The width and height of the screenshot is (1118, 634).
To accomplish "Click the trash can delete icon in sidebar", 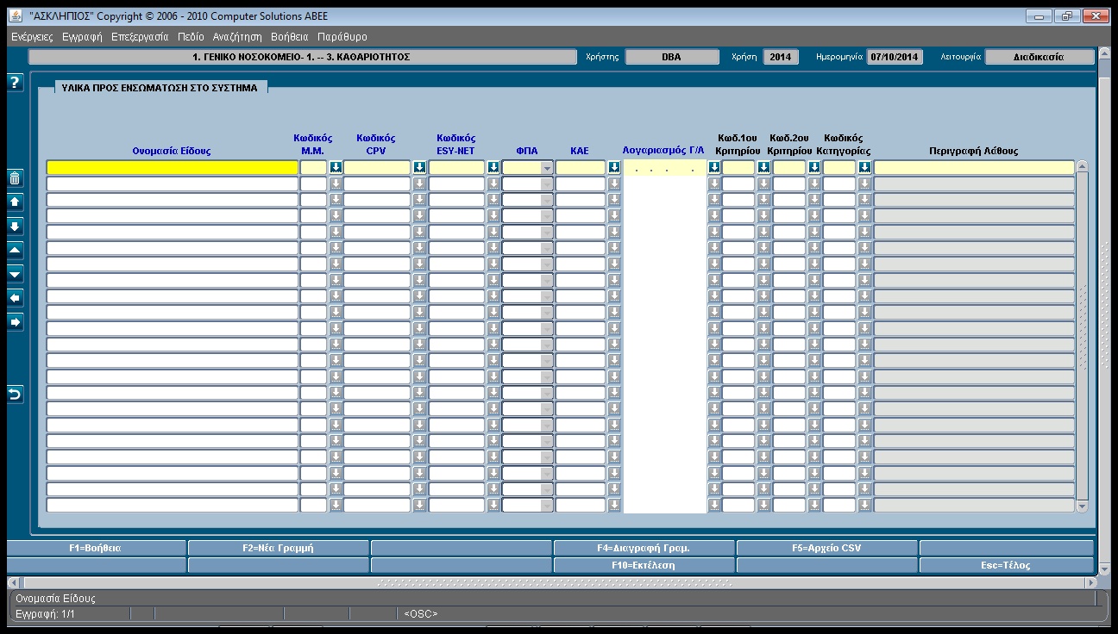I will (x=15, y=178).
